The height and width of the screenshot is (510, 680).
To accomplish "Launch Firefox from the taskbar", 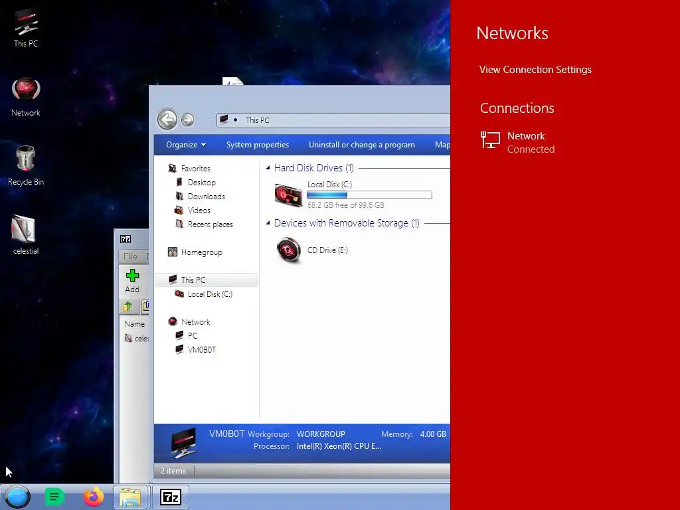I will coord(93,497).
